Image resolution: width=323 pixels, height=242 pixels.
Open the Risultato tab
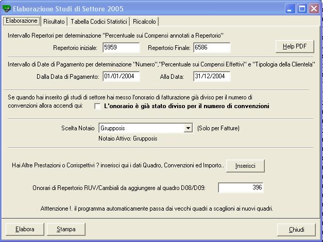54,22
